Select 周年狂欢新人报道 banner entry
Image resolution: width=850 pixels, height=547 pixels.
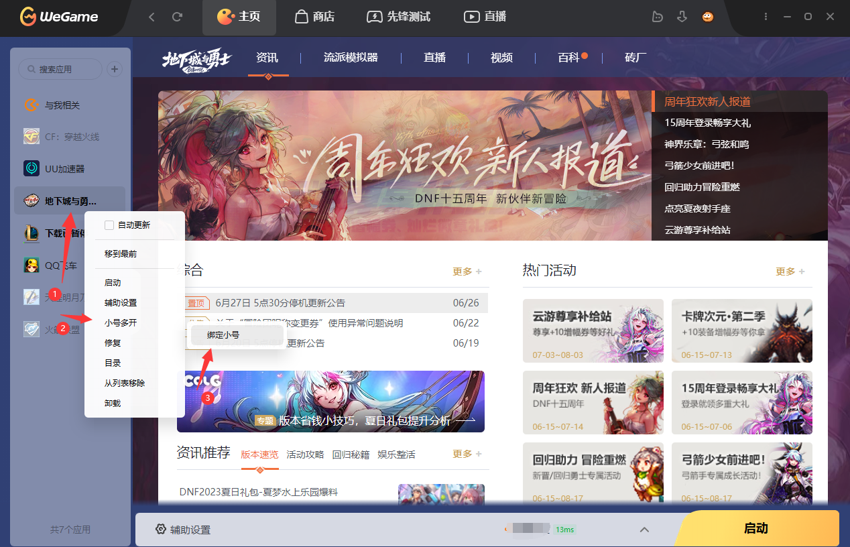click(x=739, y=102)
